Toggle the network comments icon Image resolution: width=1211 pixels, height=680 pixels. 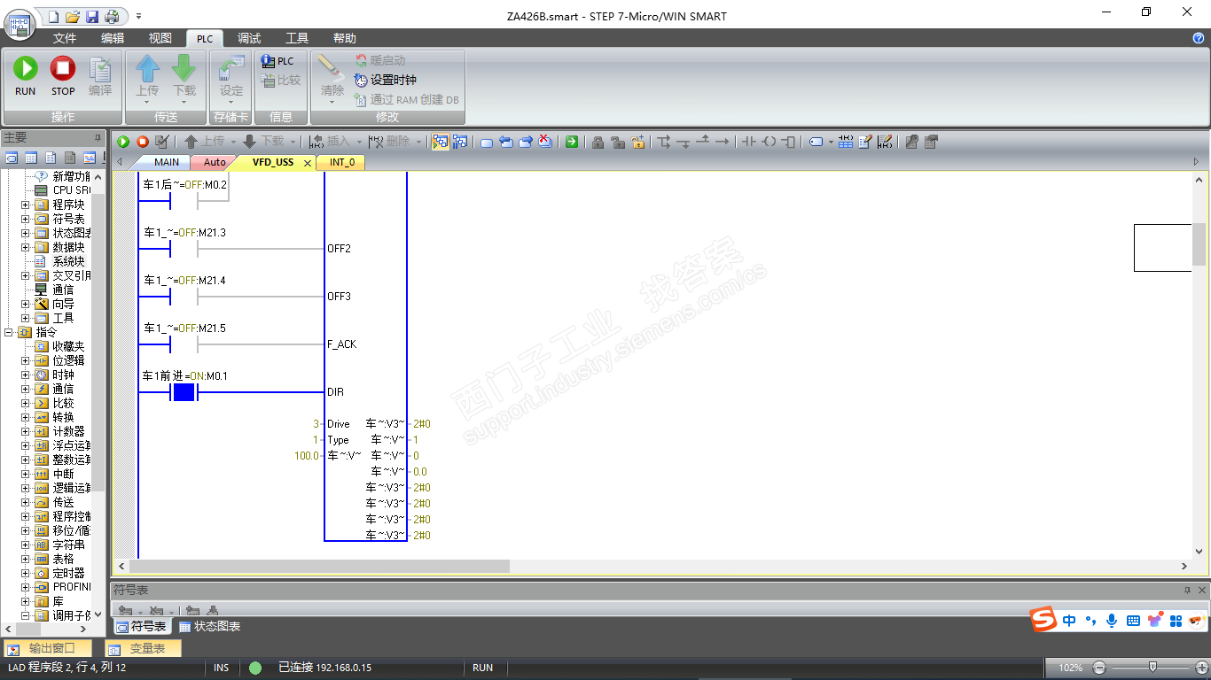pos(884,142)
